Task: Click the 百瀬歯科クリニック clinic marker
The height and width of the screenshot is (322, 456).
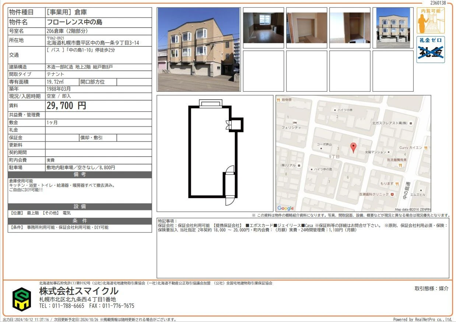Action: pyautogui.click(x=392, y=194)
